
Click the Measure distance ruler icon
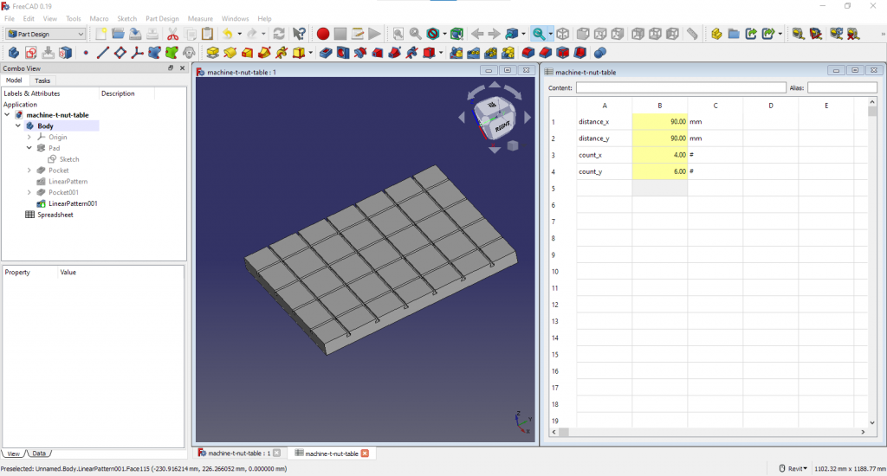(692, 34)
